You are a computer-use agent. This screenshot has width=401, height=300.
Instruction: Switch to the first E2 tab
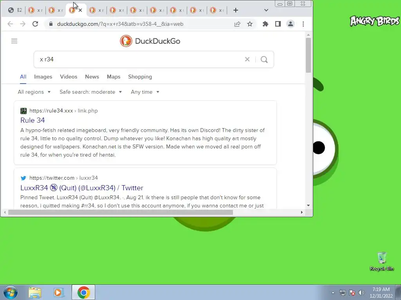pyautogui.click(x=15, y=10)
